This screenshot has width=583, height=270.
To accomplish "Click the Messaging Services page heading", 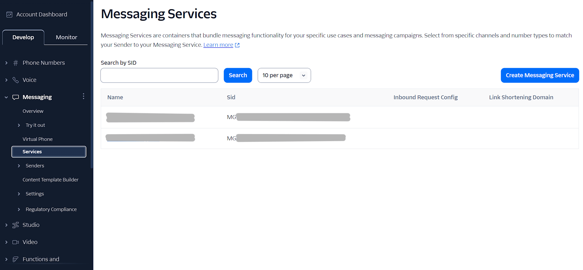I will pyautogui.click(x=159, y=14).
